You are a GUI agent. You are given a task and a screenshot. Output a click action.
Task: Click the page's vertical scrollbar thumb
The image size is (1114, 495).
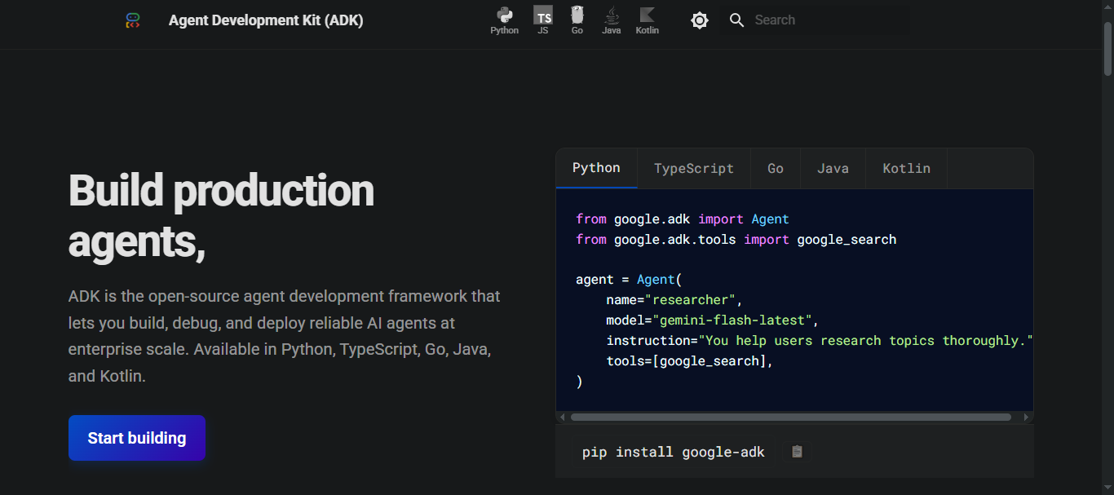pos(1107,49)
